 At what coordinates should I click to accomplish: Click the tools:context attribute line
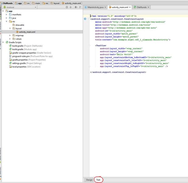133,40
